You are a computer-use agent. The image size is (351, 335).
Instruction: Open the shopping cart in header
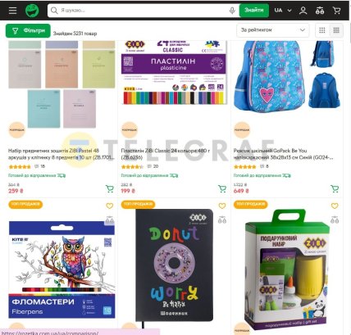click(336, 11)
